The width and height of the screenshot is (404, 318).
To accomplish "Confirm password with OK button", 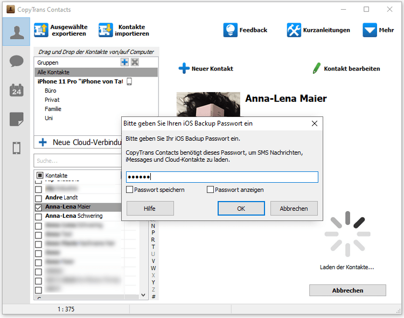I will click(241, 209).
